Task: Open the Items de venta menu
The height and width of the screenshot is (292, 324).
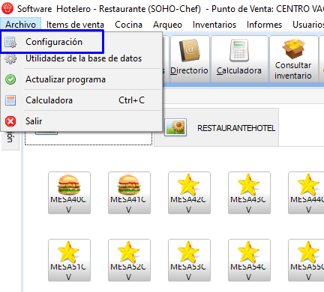Action: 75,25
